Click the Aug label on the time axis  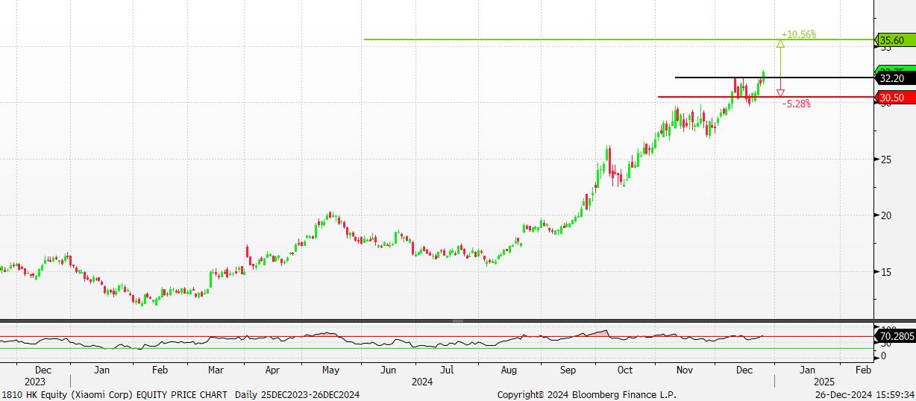click(509, 370)
